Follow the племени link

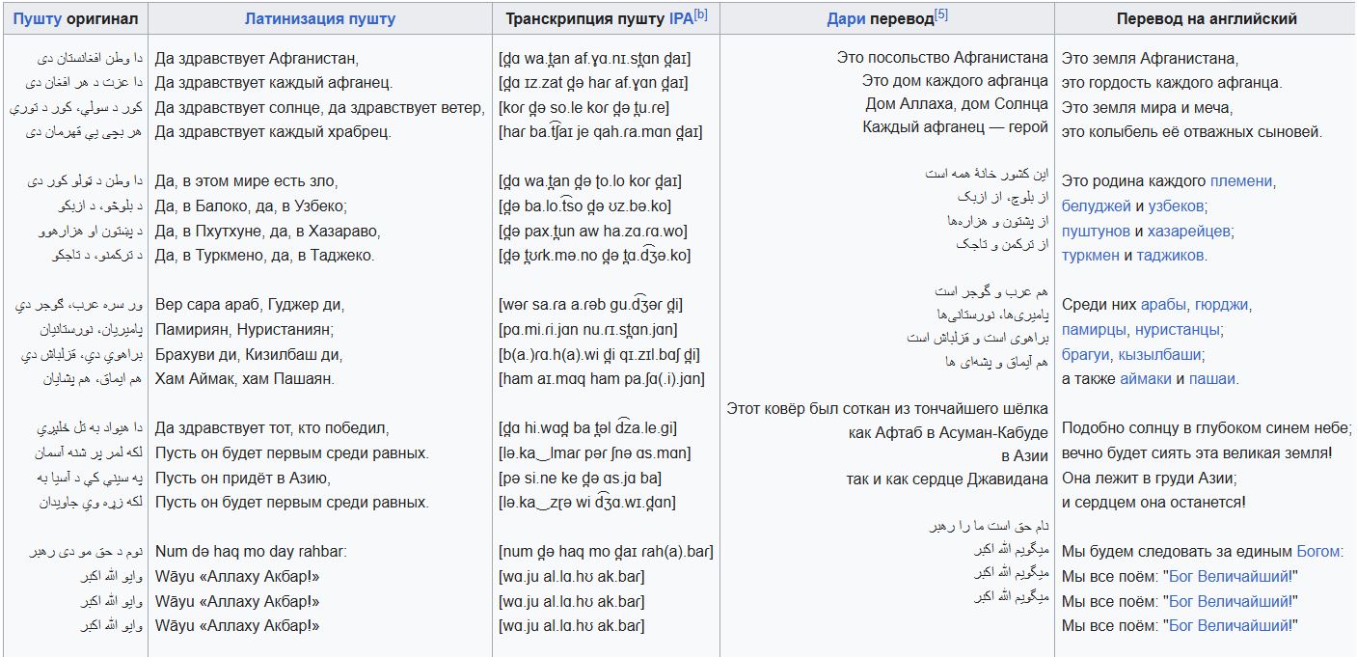tap(1241, 180)
